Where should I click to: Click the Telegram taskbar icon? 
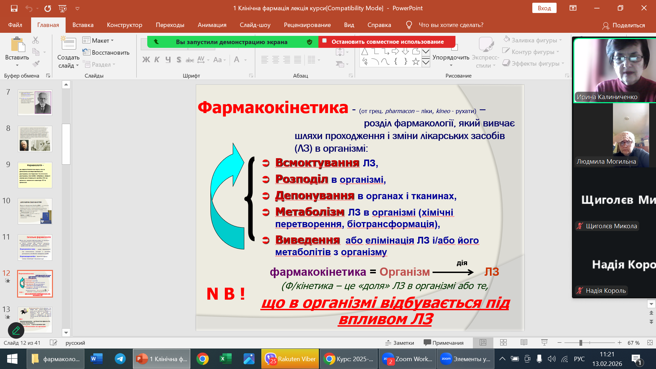pyautogui.click(x=120, y=359)
